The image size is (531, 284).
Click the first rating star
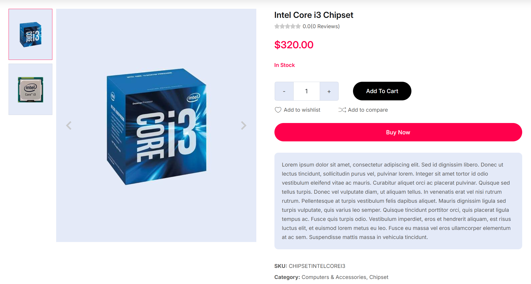(x=277, y=26)
